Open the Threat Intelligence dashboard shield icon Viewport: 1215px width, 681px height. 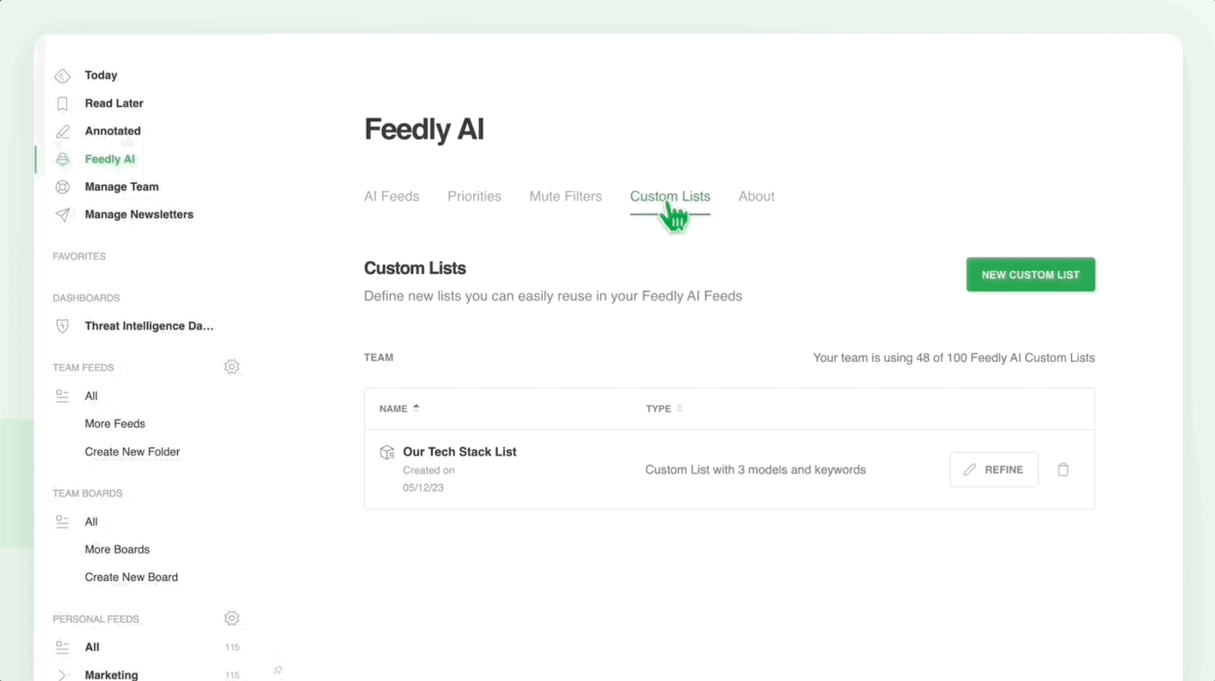point(63,326)
